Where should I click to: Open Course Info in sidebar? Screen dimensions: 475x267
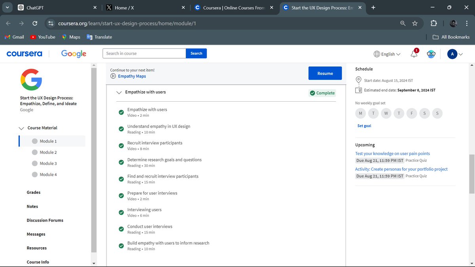click(38, 262)
